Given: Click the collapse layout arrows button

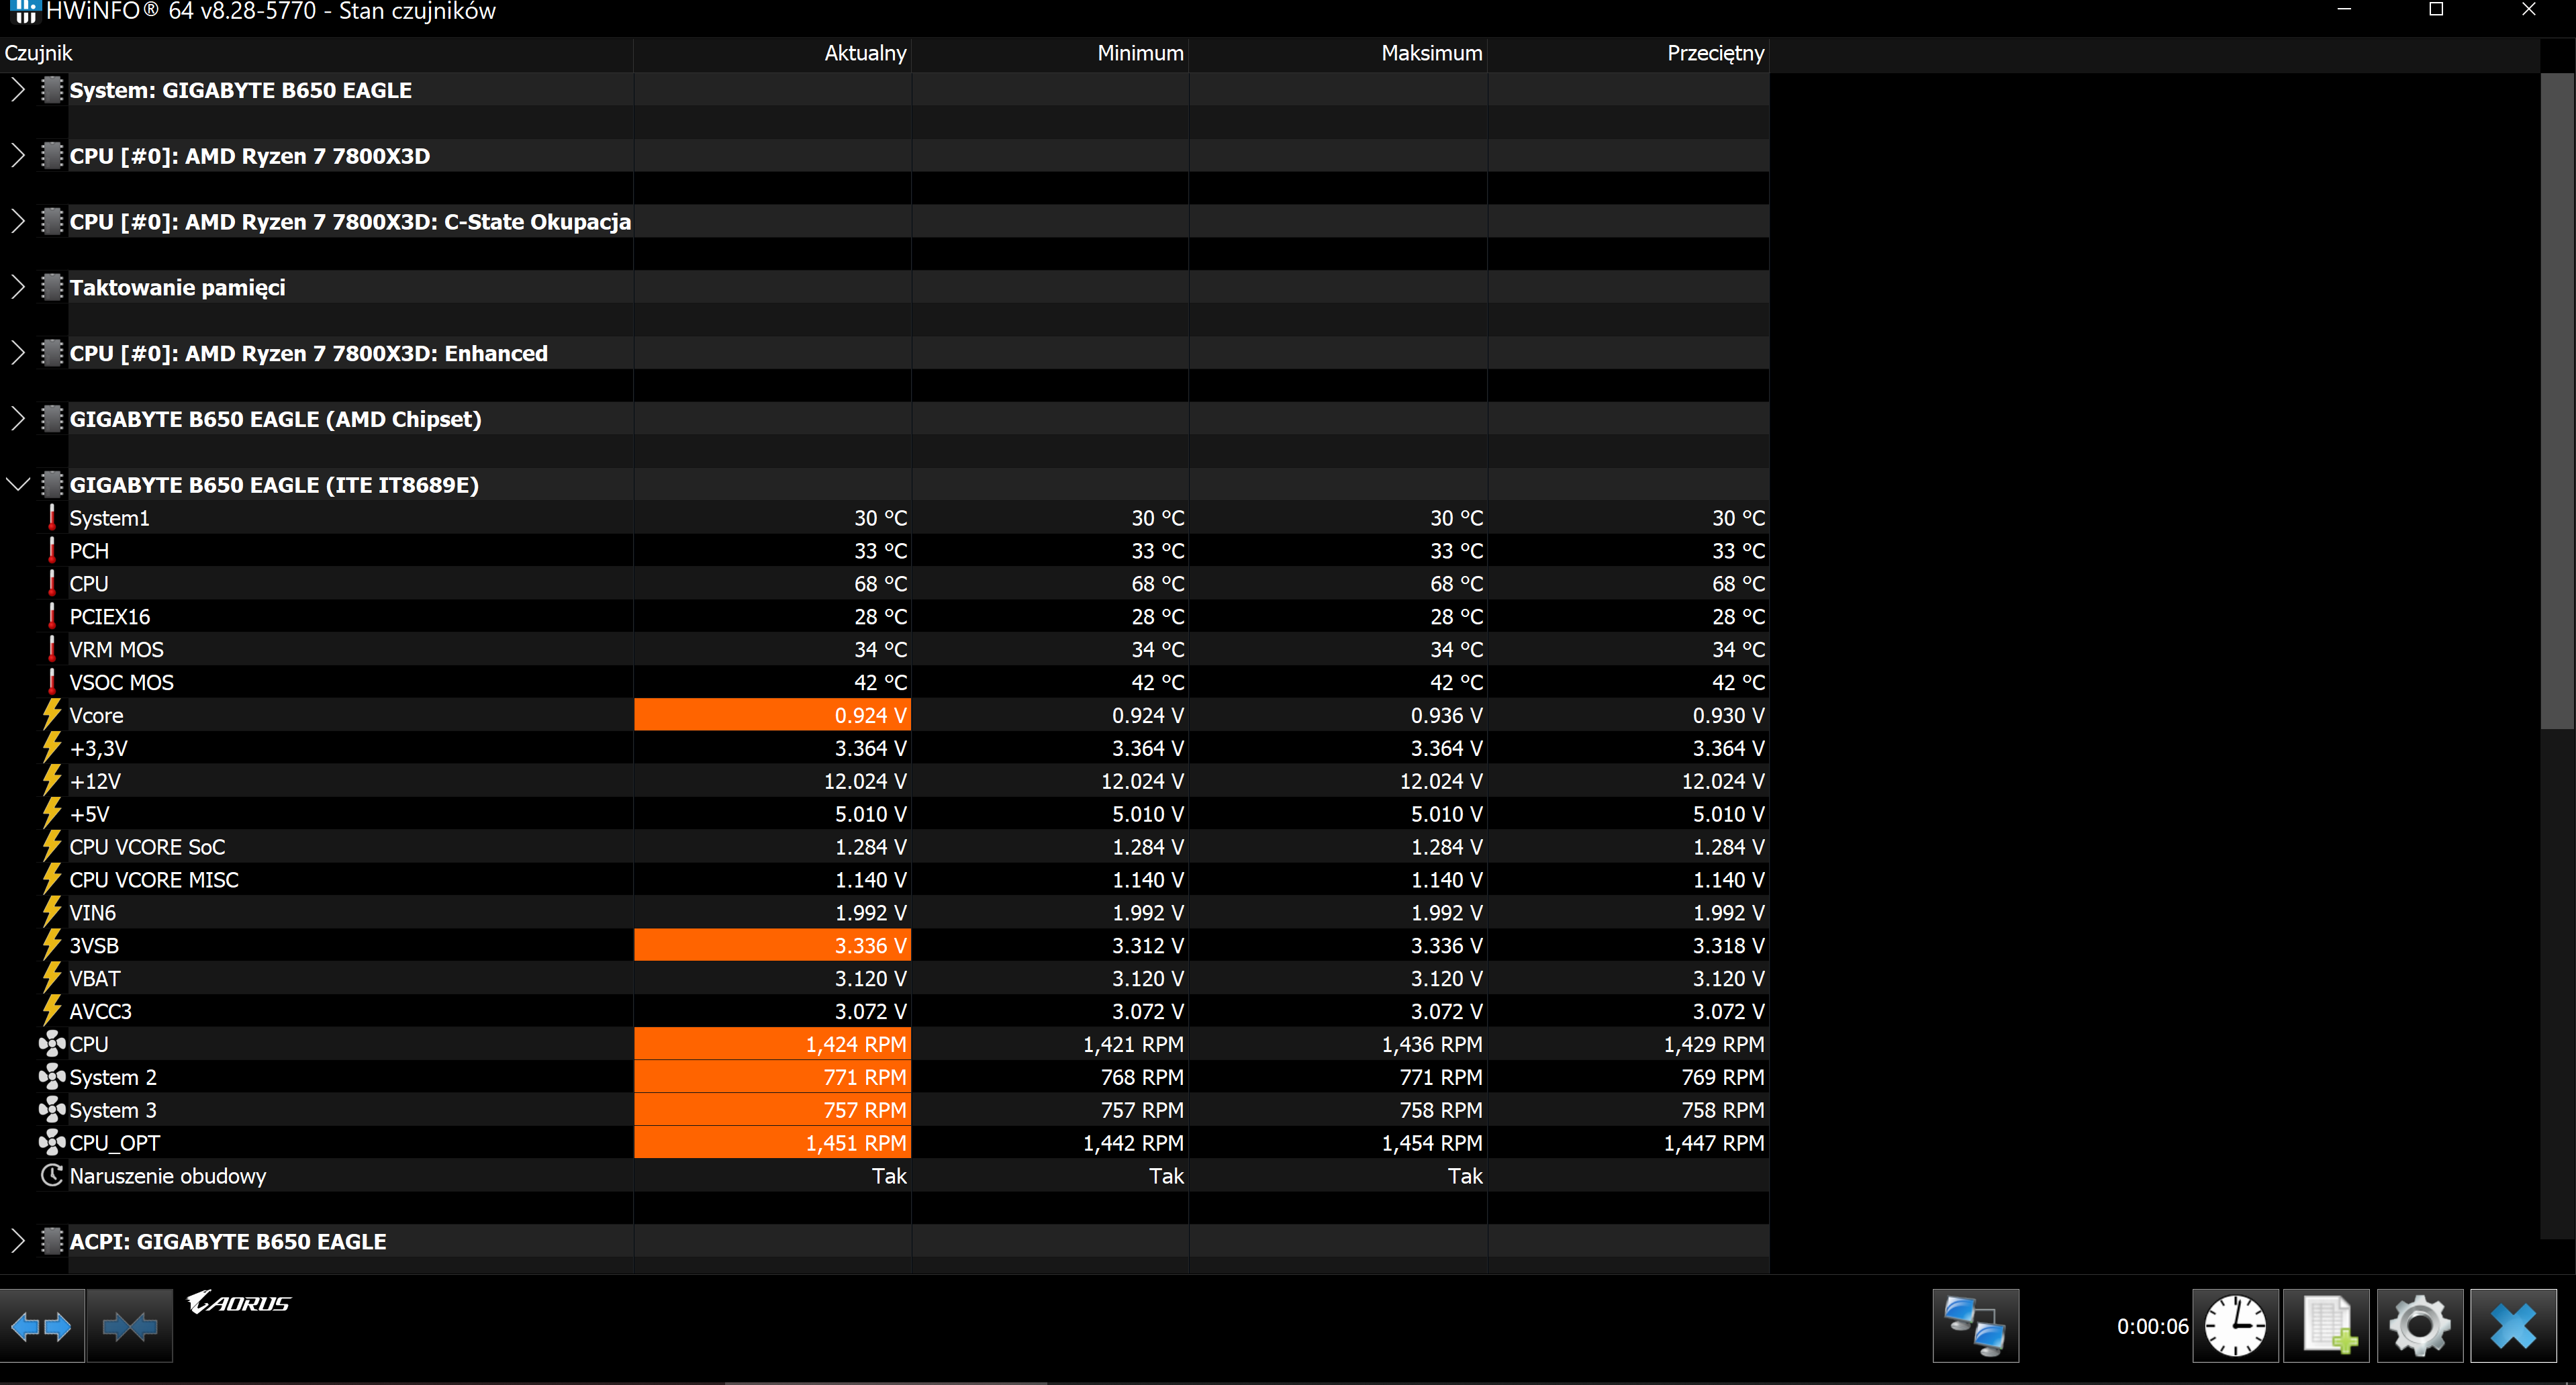Looking at the screenshot, I should 130,1326.
